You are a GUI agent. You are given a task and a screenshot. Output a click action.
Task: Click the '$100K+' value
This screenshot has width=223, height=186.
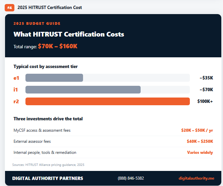(x=205, y=101)
